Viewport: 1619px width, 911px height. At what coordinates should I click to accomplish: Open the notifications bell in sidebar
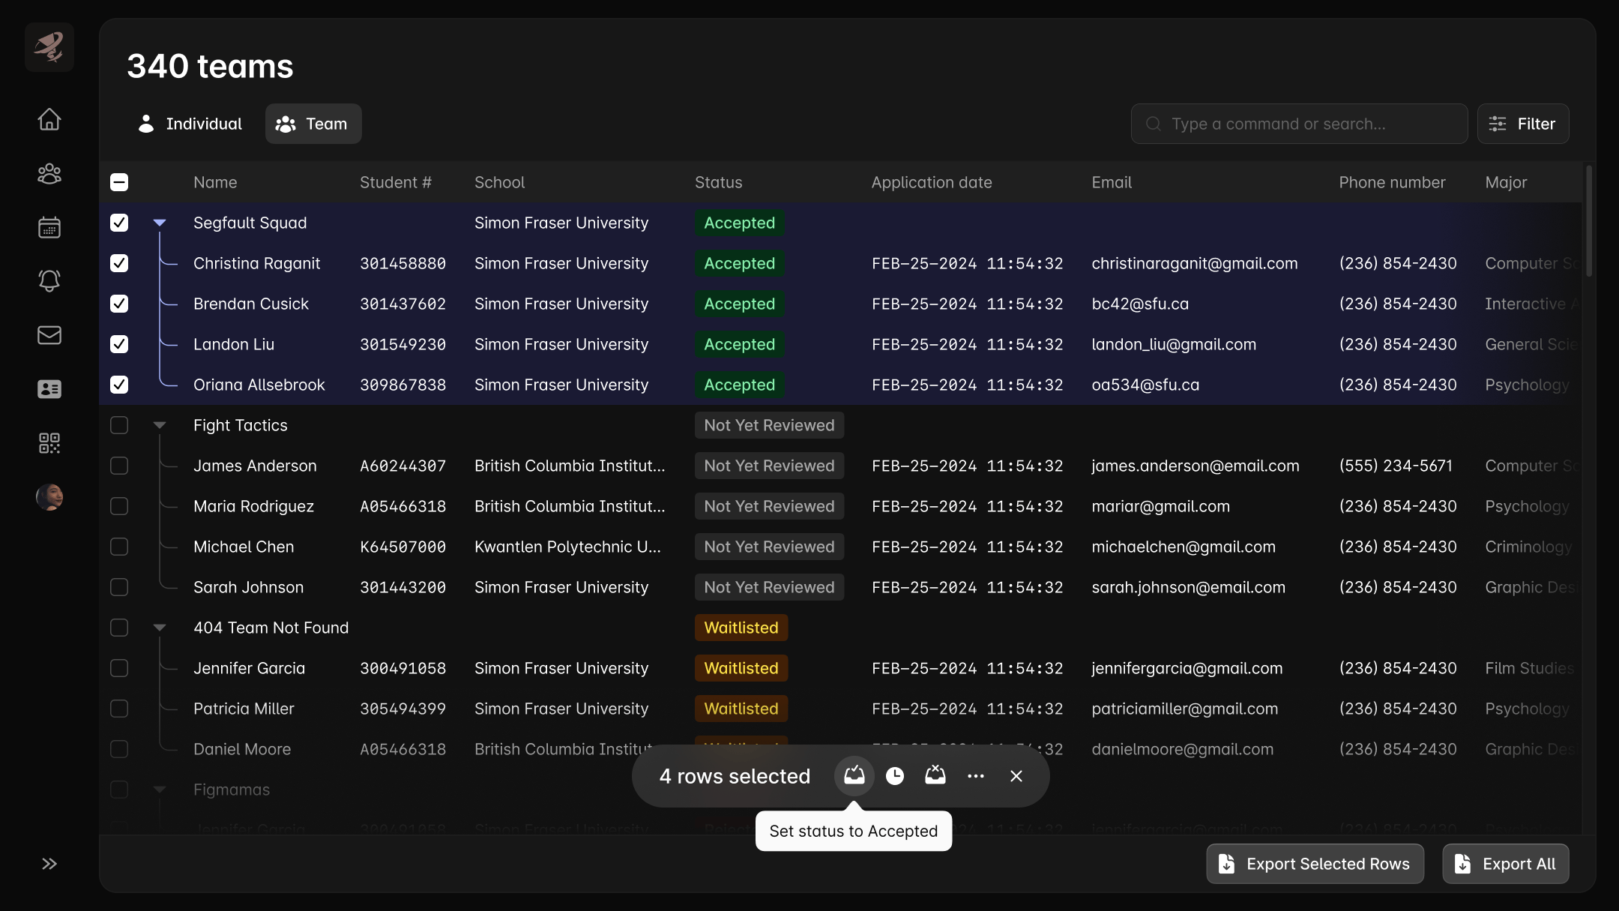(x=49, y=281)
